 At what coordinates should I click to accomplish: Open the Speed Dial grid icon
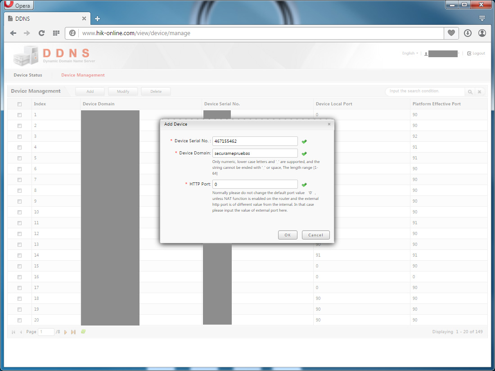click(x=56, y=33)
